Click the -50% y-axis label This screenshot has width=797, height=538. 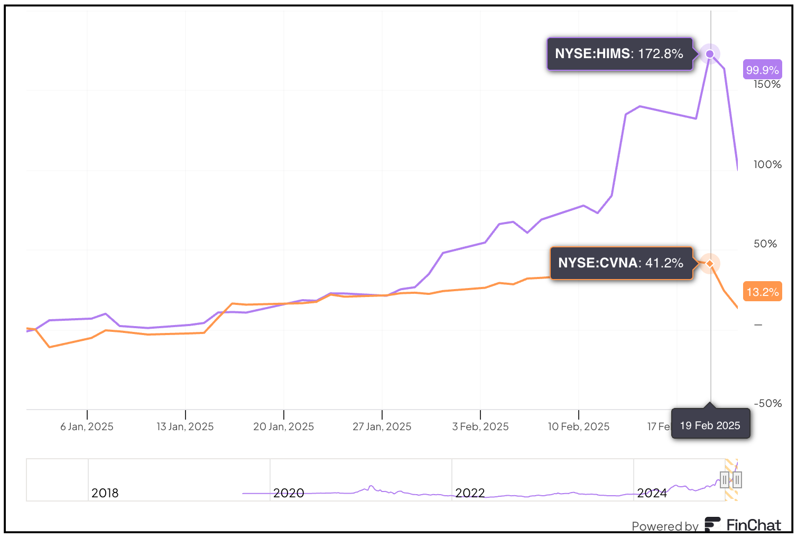(767, 403)
